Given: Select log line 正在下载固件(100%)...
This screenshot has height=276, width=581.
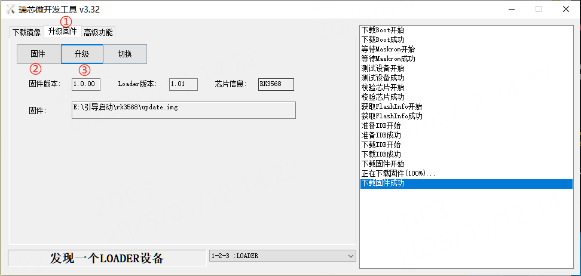Looking at the screenshot, I should click(466, 174).
